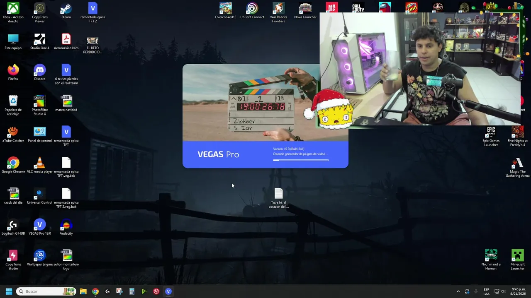Select the PhotoFiltre Studio X shortcut
The image size is (531, 298).
(x=40, y=106)
